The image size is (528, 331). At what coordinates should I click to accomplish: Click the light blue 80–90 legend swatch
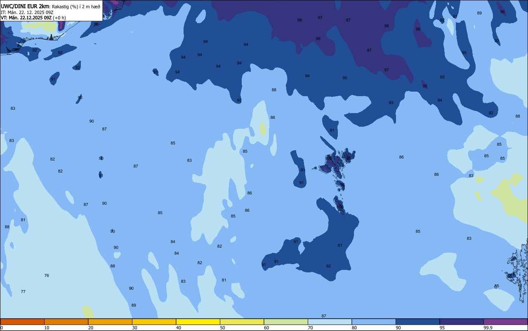click(x=374, y=322)
